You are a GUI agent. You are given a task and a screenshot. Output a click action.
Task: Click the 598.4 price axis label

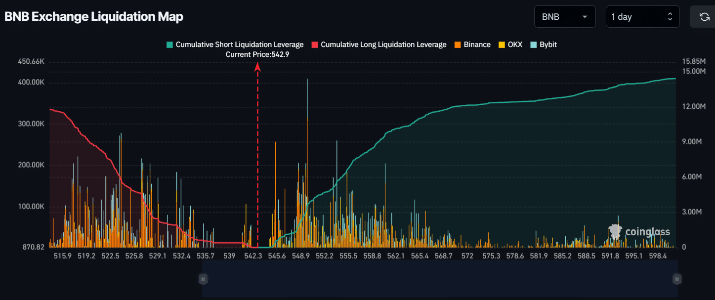658,256
